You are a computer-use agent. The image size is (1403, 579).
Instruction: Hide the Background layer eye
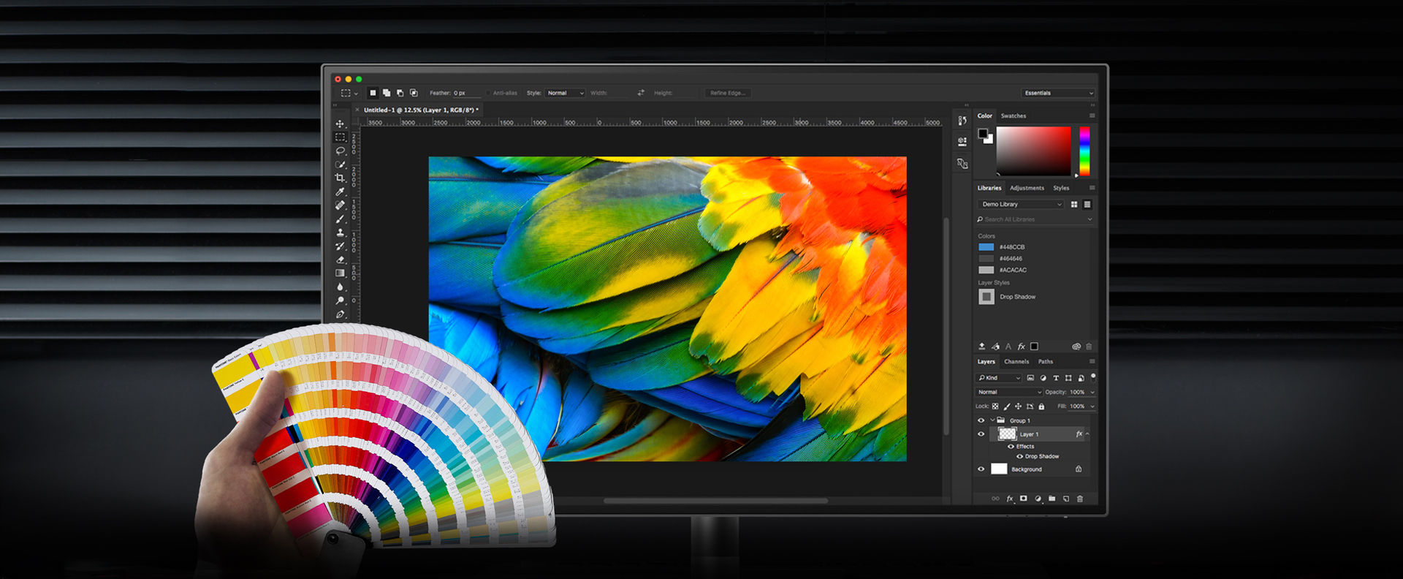coord(981,469)
